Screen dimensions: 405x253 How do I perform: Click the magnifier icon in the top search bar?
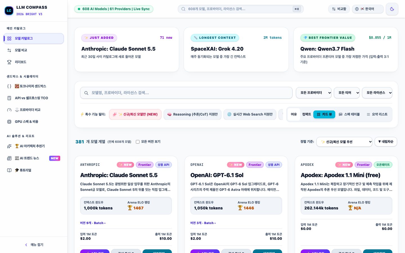click(x=183, y=9)
